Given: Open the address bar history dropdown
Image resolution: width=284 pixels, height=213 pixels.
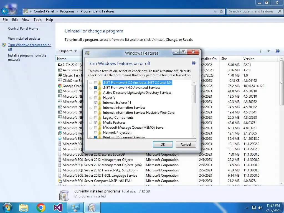Looking at the screenshot, I should click(x=215, y=11).
